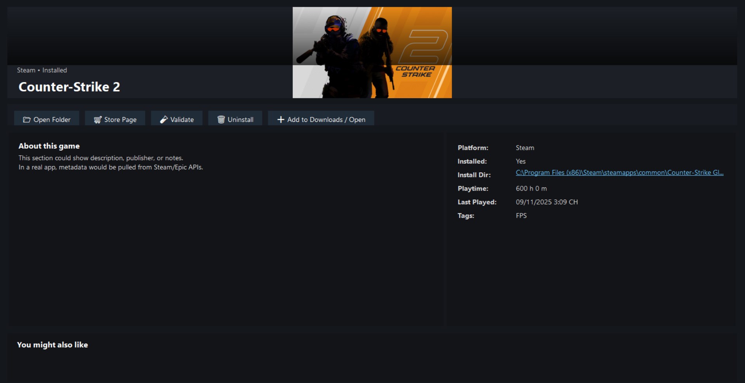Click the folder icon on Open Folder button
The image size is (745, 383).
pos(26,120)
